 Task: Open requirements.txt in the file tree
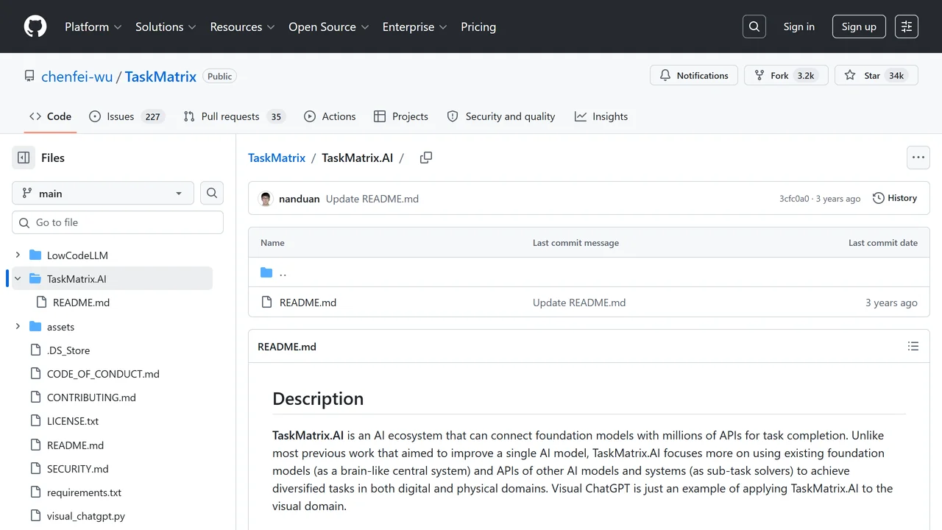click(84, 492)
